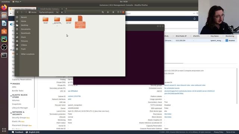Open the server folder

click(69, 20)
